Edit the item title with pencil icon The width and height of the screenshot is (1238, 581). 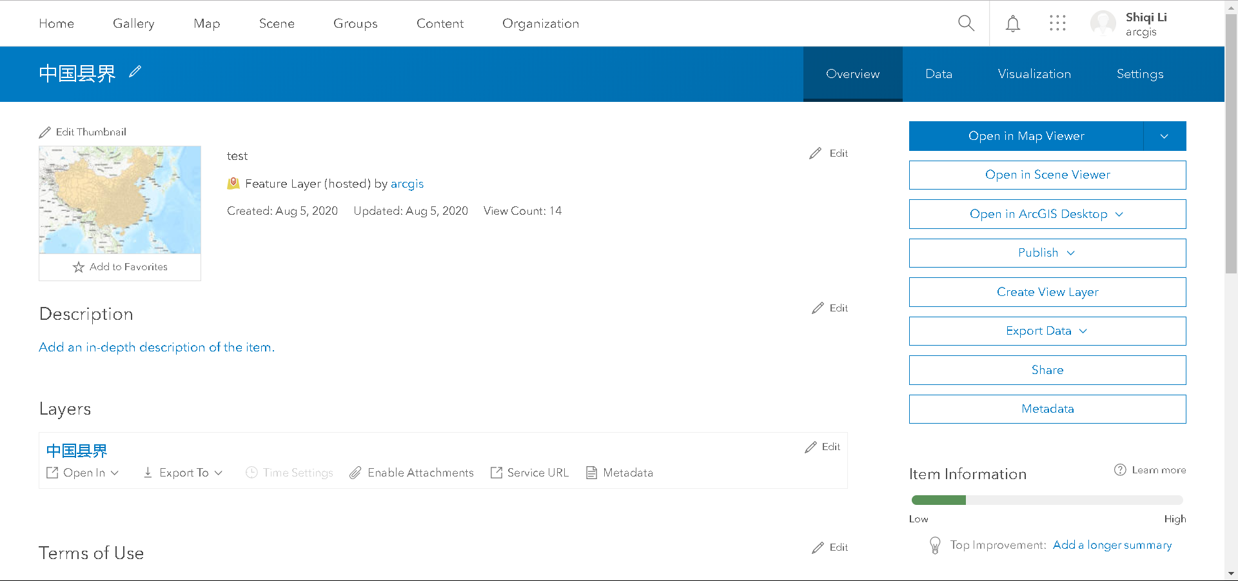pos(135,72)
